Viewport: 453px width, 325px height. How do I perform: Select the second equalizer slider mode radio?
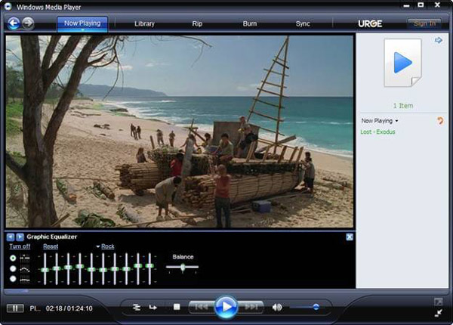[13, 268]
